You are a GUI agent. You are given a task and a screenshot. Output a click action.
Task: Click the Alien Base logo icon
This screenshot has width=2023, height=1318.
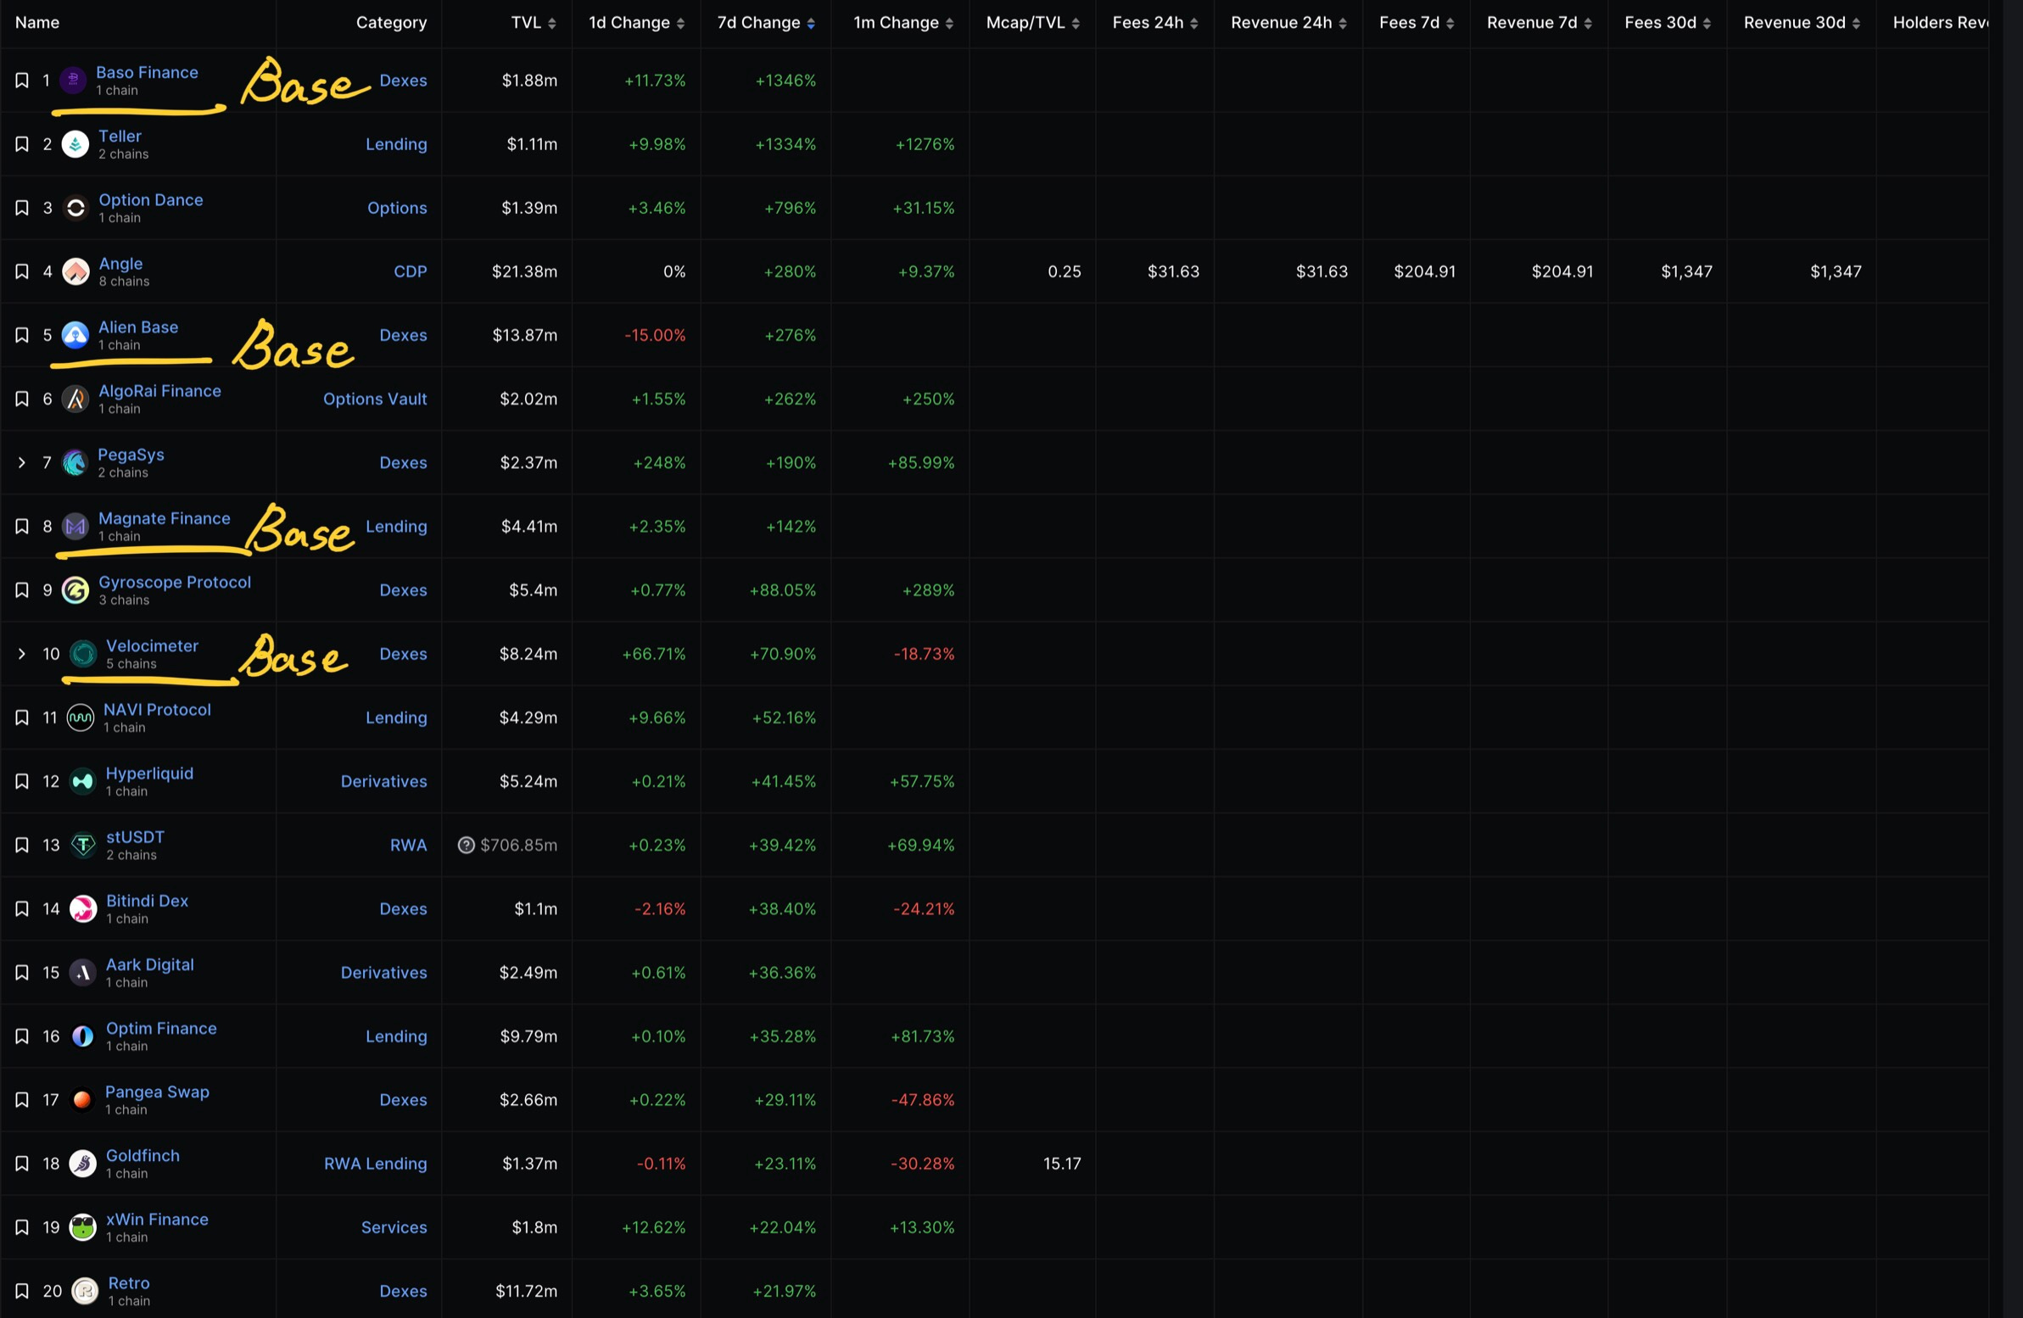click(75, 336)
